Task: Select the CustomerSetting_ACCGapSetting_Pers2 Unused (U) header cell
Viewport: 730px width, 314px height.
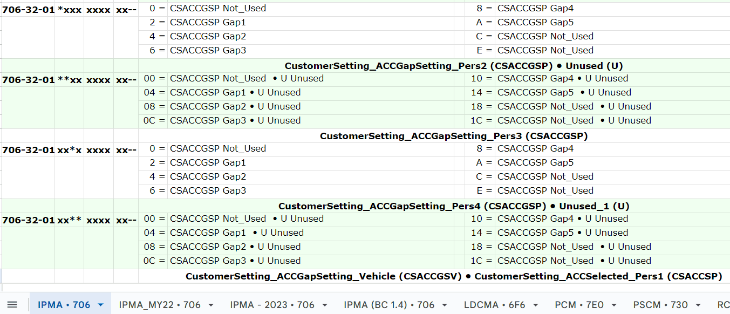Action: tap(453, 66)
